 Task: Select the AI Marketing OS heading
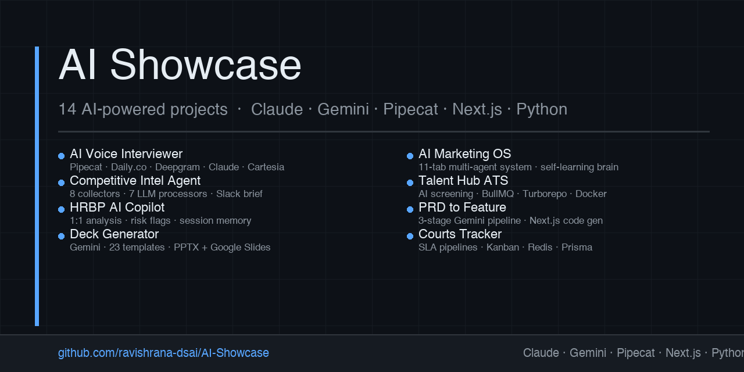(x=464, y=154)
